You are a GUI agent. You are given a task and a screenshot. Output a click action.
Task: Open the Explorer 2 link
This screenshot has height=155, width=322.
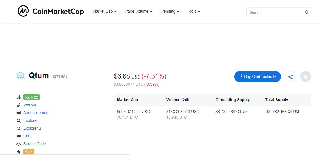click(32, 129)
